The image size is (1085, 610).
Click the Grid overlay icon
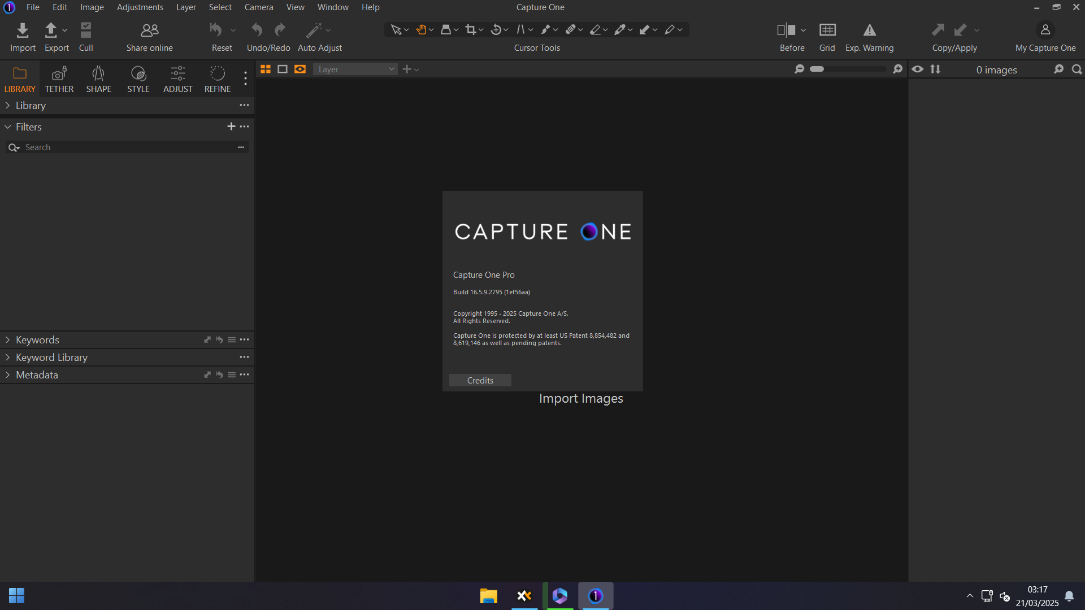827,30
